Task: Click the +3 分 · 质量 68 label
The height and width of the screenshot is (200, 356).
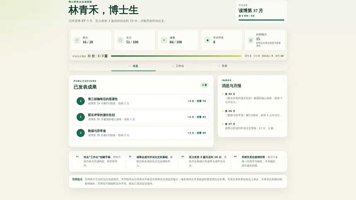Action: pos(197,133)
